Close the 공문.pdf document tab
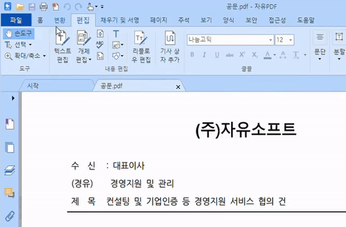Viewport: 346px width, 227px height. tap(178, 87)
